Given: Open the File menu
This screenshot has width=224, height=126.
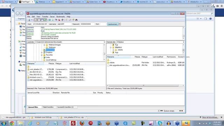Looking at the screenshot, I should 29,17.
